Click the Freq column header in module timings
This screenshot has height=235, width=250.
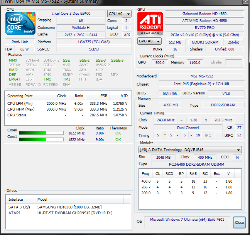pyautogui.click(x=146, y=173)
